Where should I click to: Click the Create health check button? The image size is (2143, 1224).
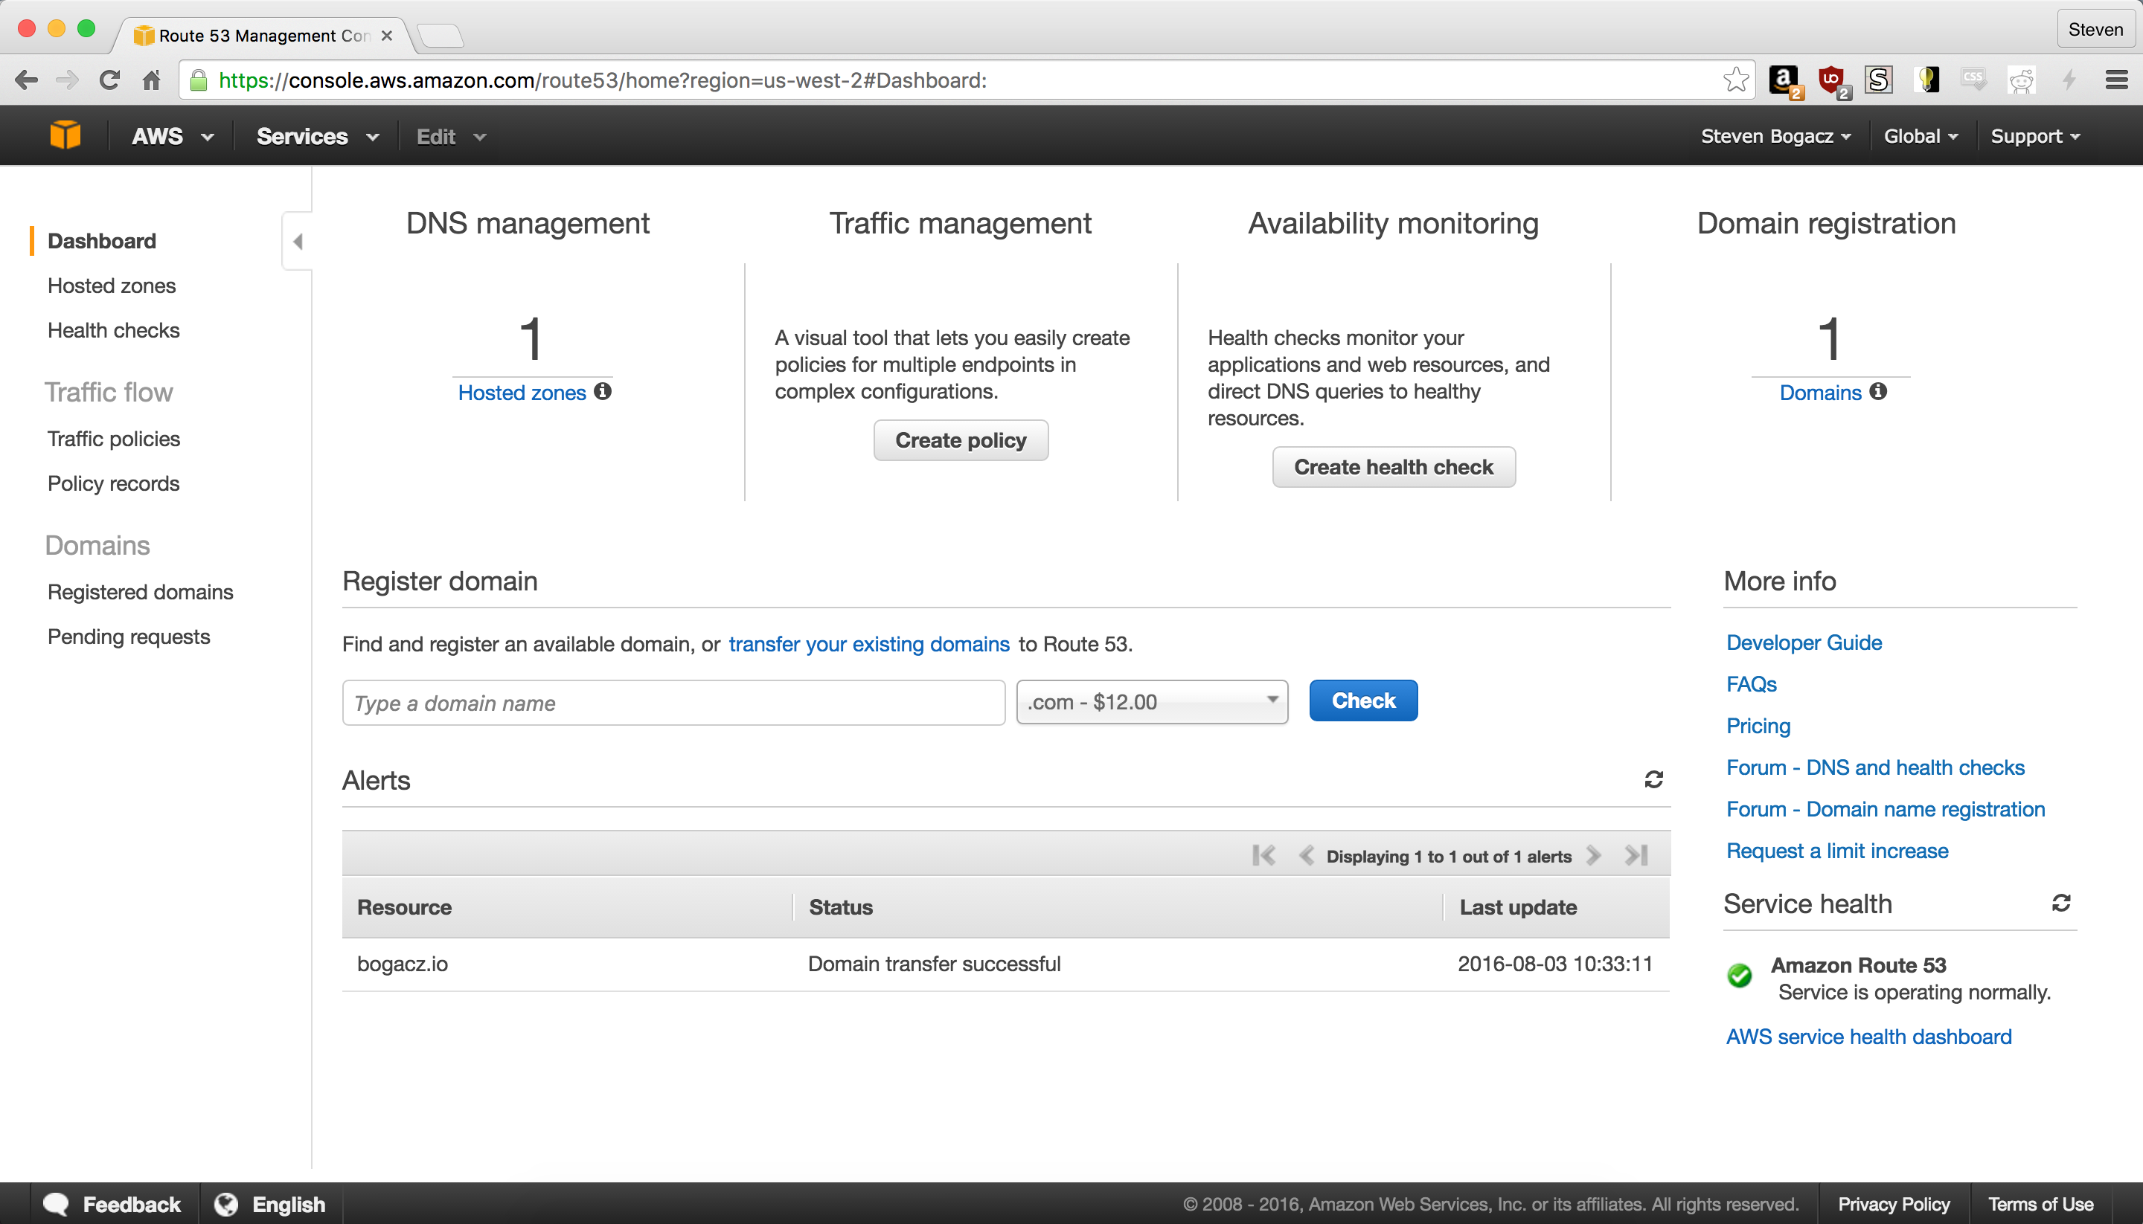click(x=1394, y=466)
